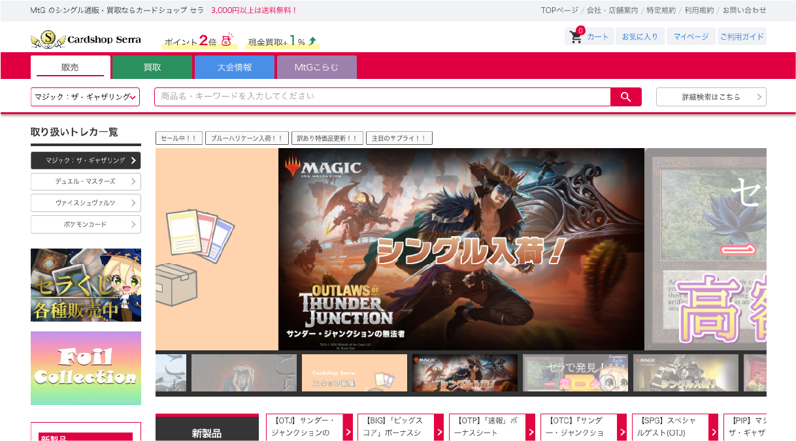Viewport: 796px width, 441px height.
Task: Open the Foil Collection banner
Action: tap(86, 368)
